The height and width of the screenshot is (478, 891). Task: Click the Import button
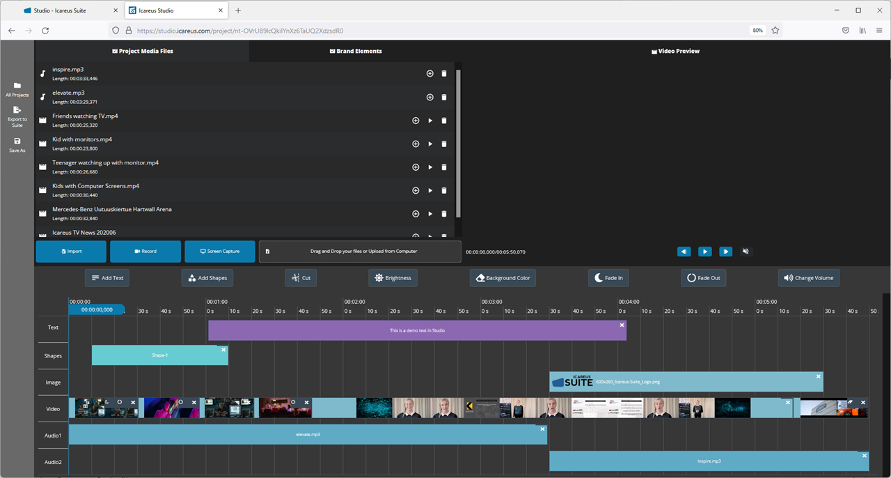click(71, 251)
